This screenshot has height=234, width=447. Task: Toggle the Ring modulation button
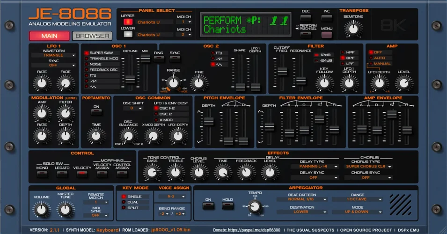coord(159,58)
